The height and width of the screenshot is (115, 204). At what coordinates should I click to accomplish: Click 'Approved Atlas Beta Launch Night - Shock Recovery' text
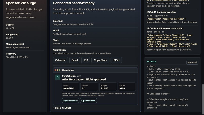click(172, 22)
